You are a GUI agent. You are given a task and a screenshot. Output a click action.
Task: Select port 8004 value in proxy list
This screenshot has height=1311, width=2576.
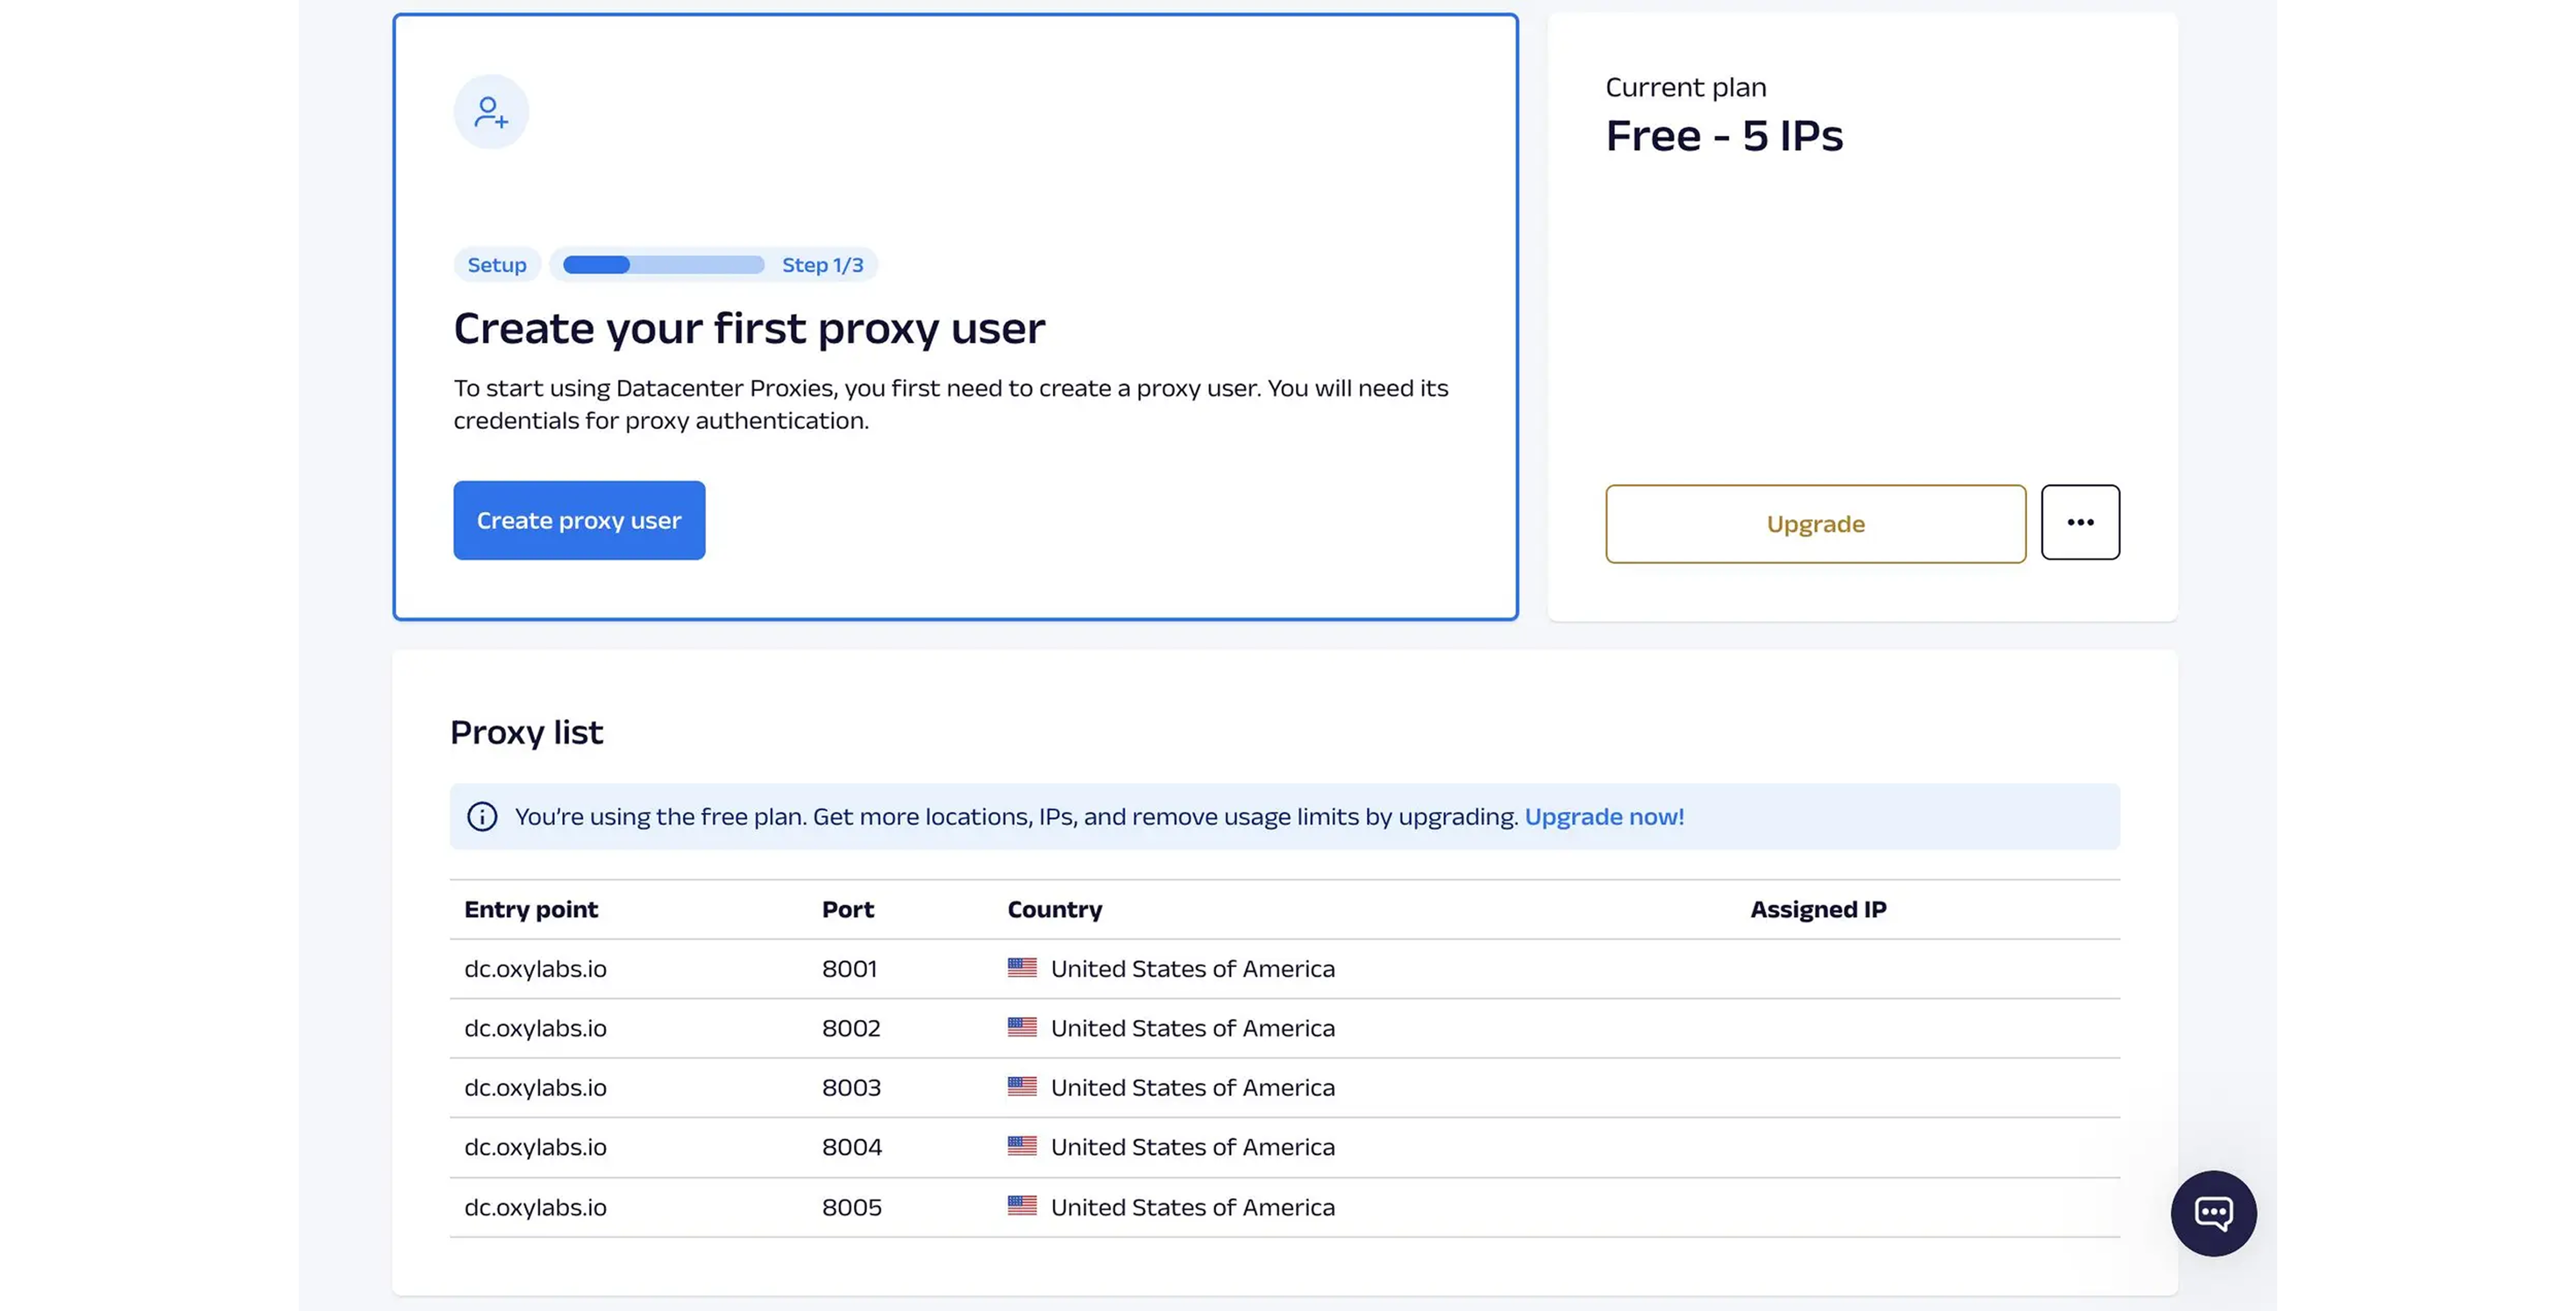851,1147
